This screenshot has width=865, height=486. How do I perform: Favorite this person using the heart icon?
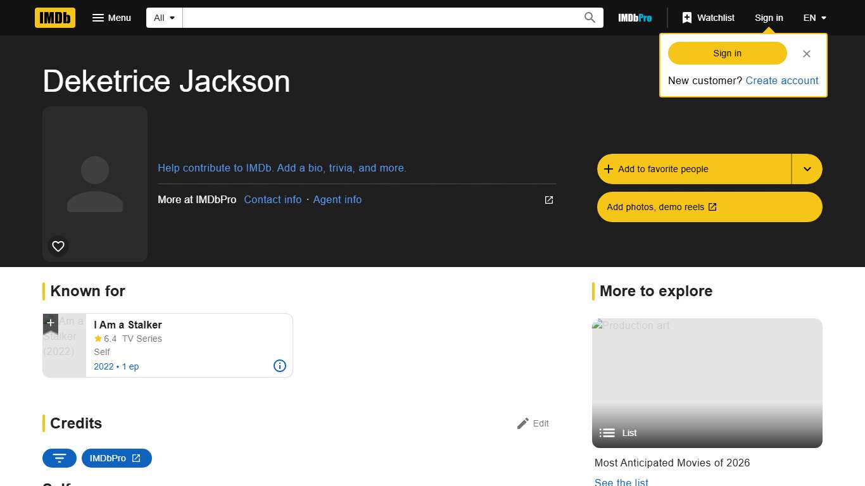tap(58, 246)
